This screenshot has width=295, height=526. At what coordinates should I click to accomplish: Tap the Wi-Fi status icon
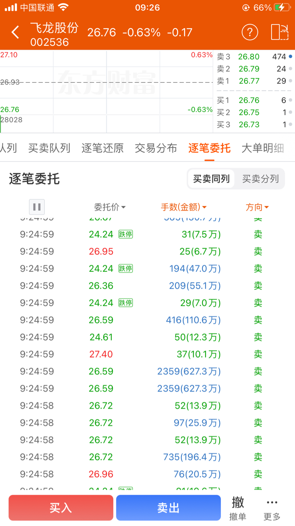[64, 7]
